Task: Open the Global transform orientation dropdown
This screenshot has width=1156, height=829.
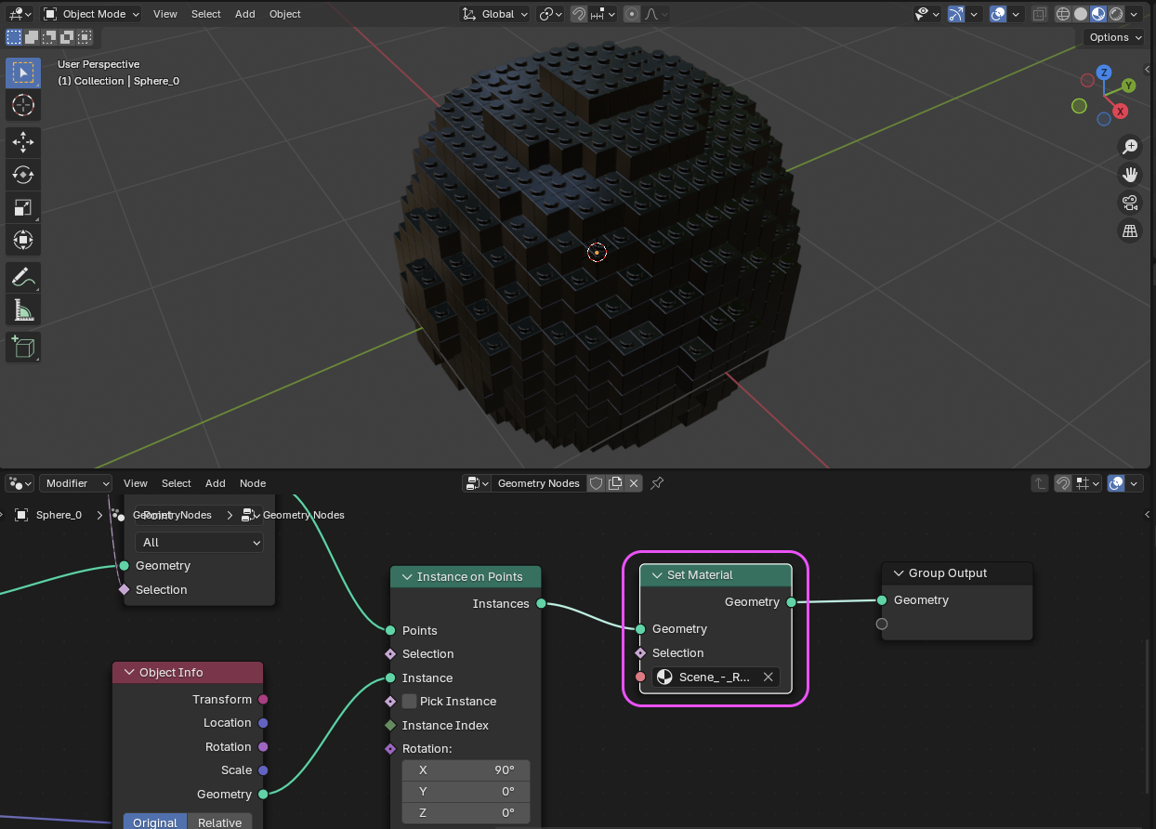Action: coord(496,14)
